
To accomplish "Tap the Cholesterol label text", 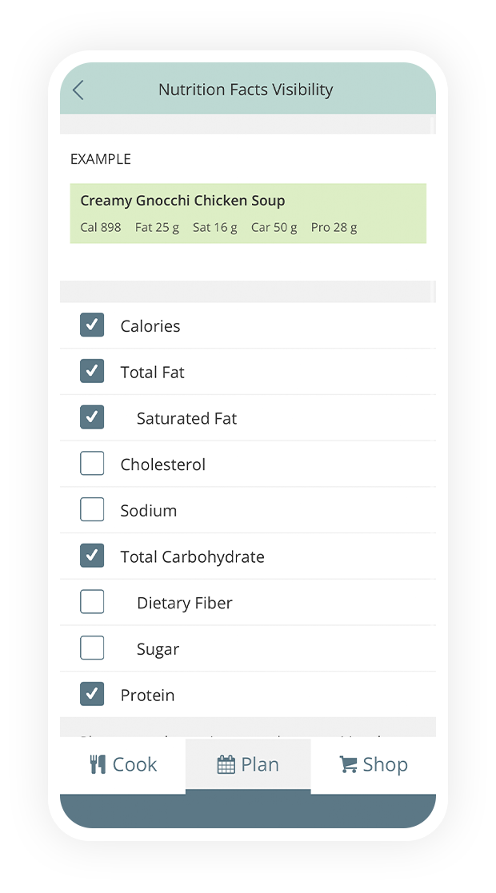I will click(162, 464).
